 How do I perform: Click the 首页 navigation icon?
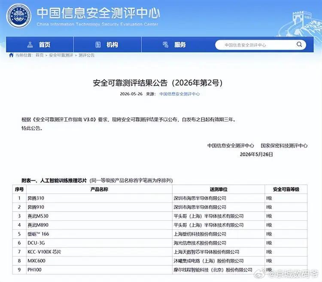[30, 45]
